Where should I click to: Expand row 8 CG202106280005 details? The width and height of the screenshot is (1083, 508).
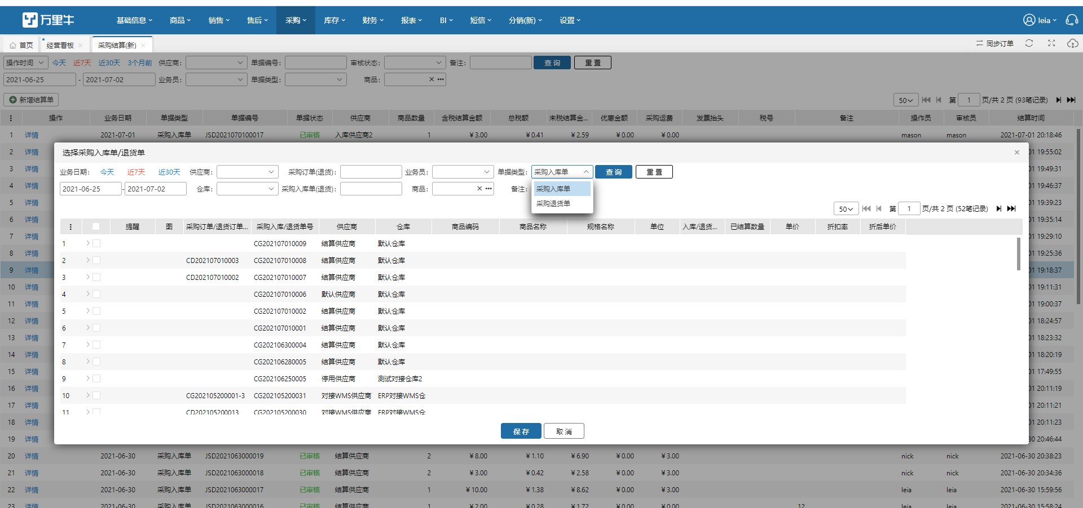[88, 362]
